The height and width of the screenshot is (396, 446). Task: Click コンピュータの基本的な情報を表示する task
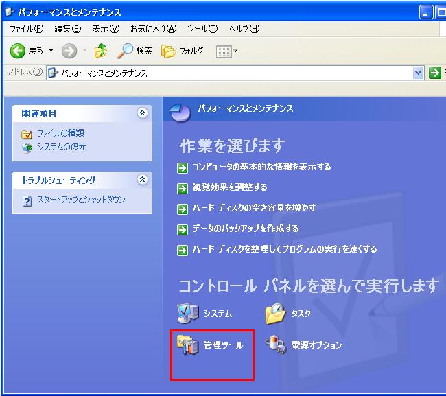click(261, 167)
